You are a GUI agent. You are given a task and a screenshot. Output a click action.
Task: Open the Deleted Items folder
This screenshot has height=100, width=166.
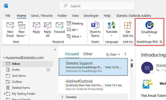pos(27,88)
